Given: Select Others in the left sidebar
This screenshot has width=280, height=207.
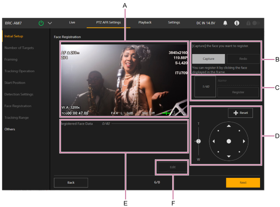Looking at the screenshot, I should click(10, 129).
